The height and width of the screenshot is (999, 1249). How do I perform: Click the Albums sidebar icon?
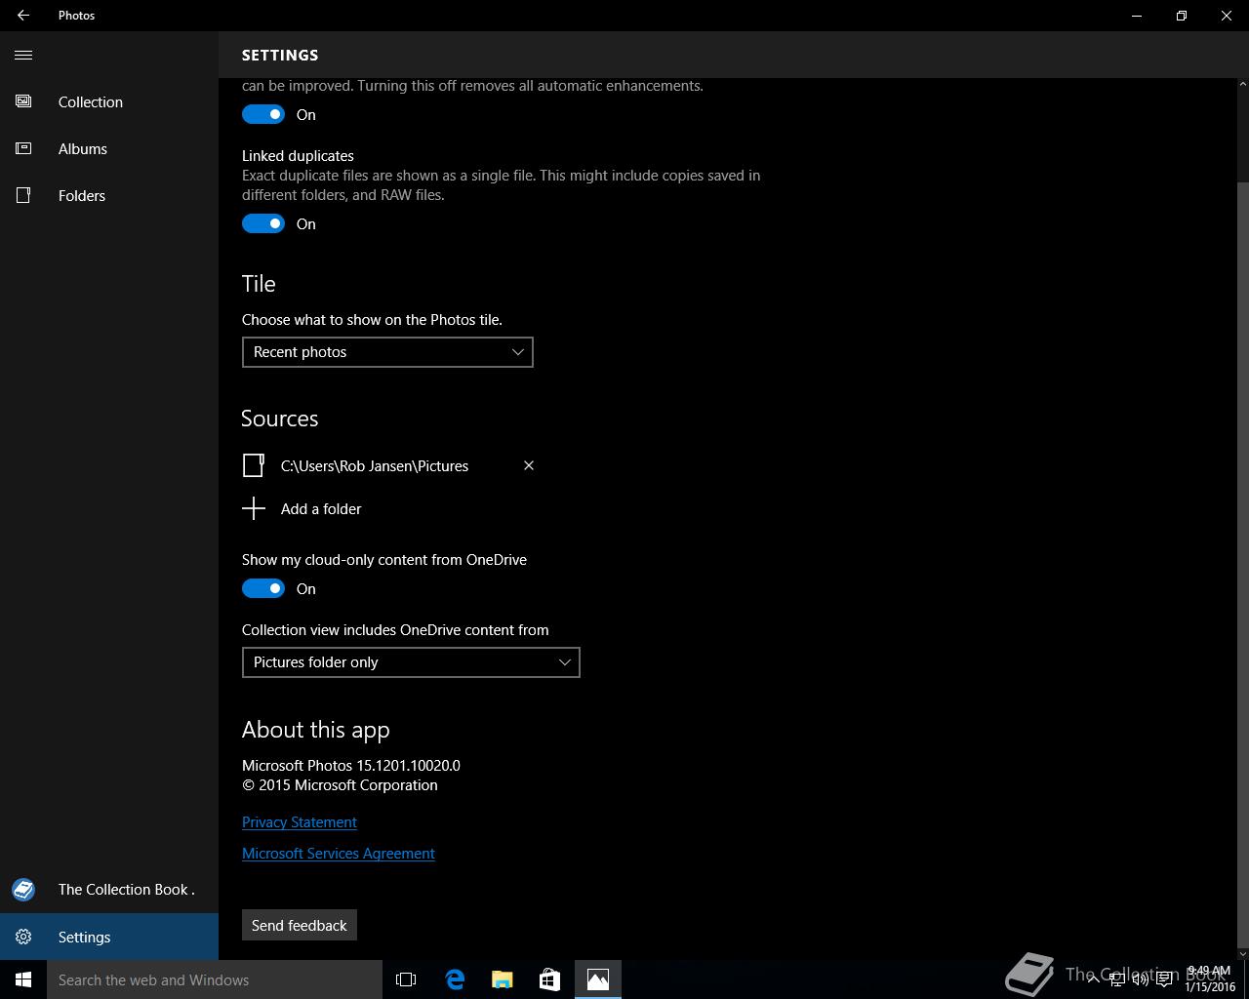pos(23,148)
